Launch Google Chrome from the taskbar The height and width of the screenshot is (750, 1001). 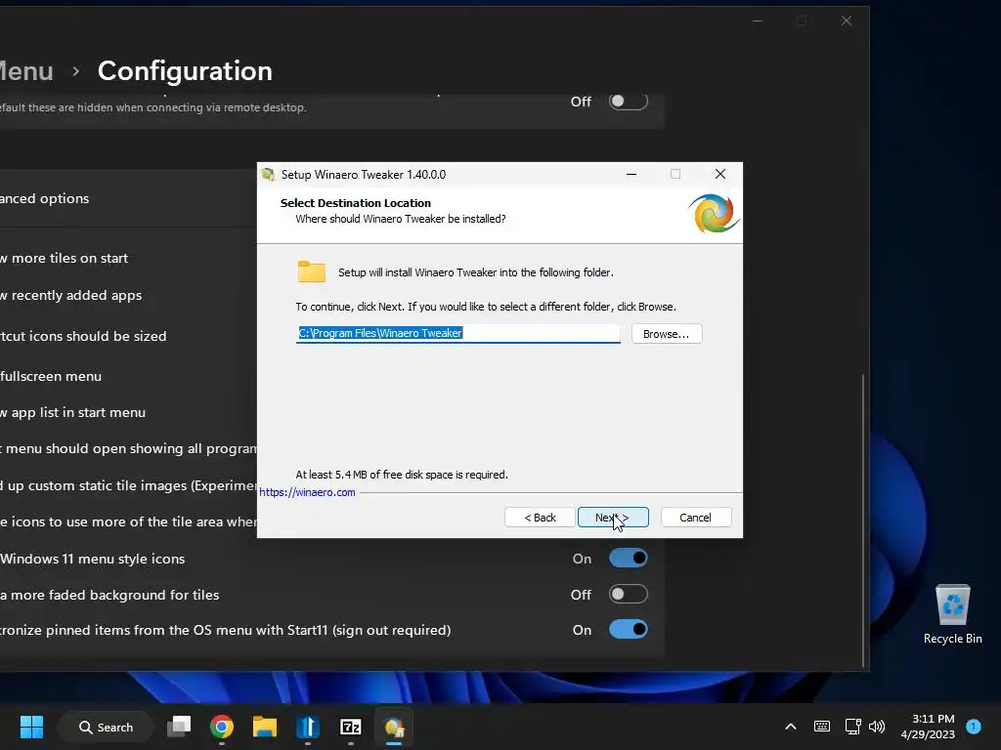click(222, 727)
